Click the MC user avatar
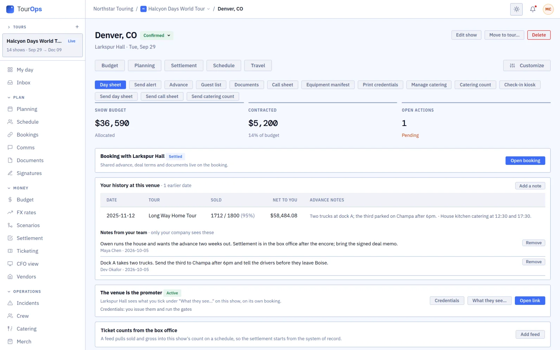Image resolution: width=560 pixels, height=350 pixels. [548, 9]
